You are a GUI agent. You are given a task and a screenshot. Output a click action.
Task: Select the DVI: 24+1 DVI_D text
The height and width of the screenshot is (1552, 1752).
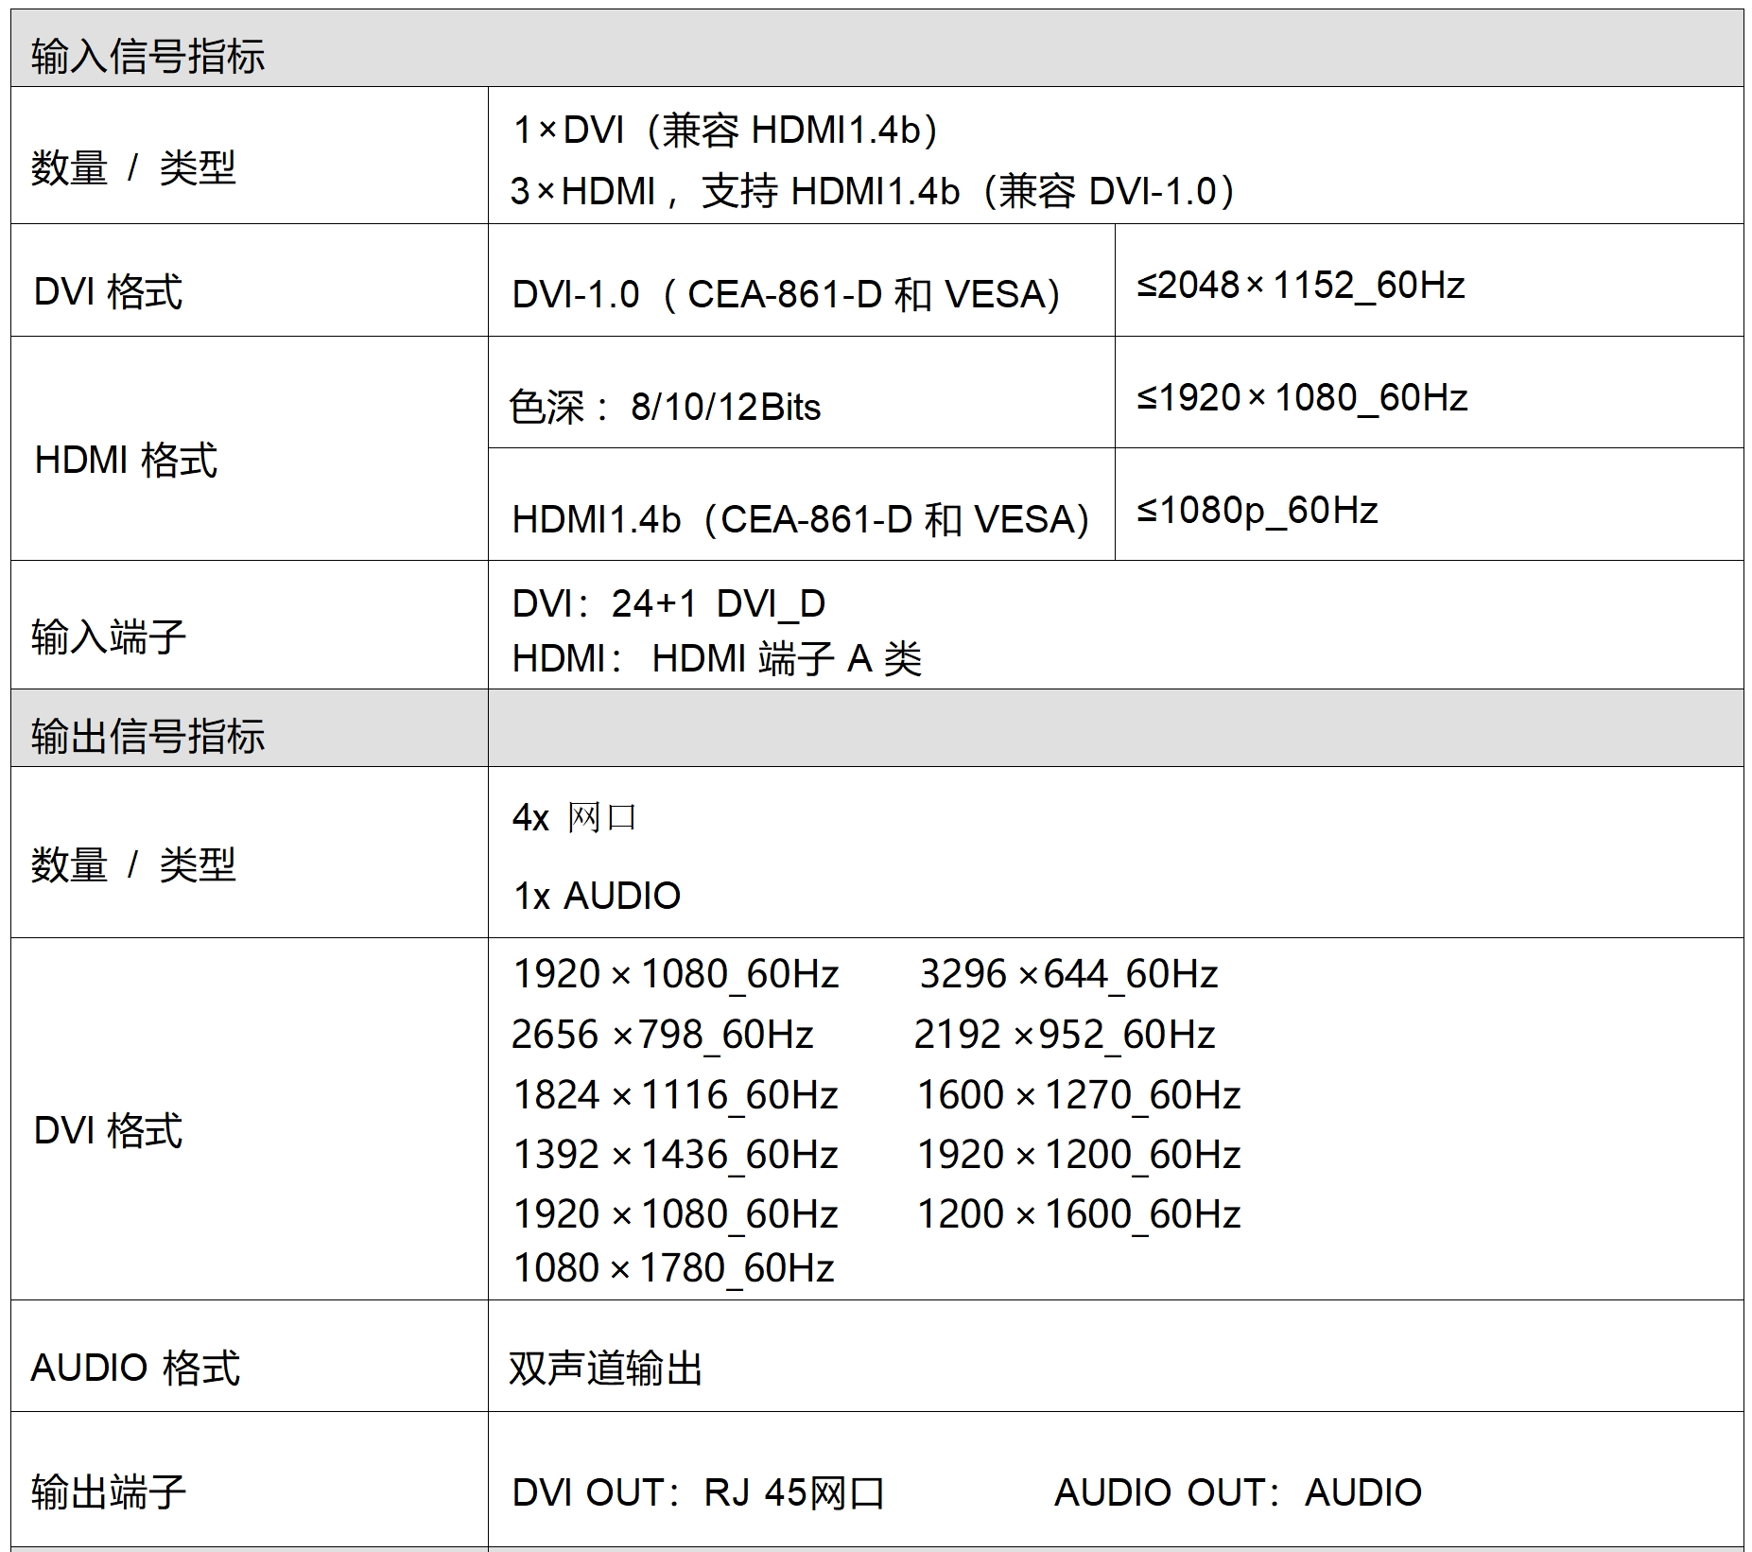668,603
